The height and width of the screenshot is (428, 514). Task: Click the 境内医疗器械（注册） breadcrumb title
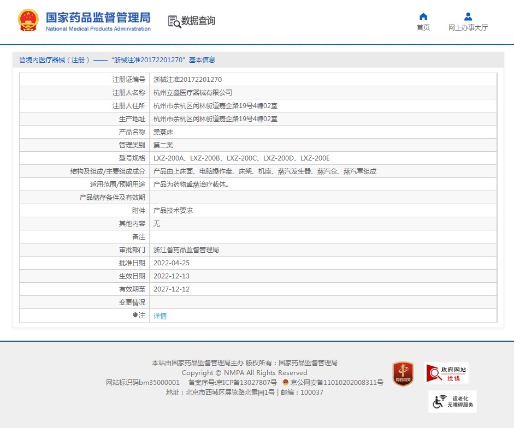58,60
